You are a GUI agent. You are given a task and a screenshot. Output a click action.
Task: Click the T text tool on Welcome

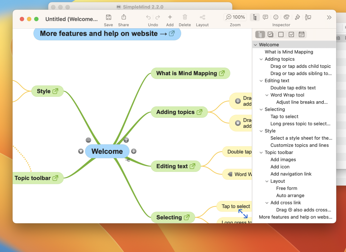pos(126,140)
